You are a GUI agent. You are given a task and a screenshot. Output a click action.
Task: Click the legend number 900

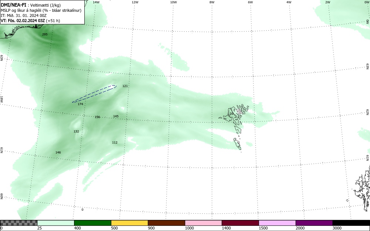click(x=151, y=228)
